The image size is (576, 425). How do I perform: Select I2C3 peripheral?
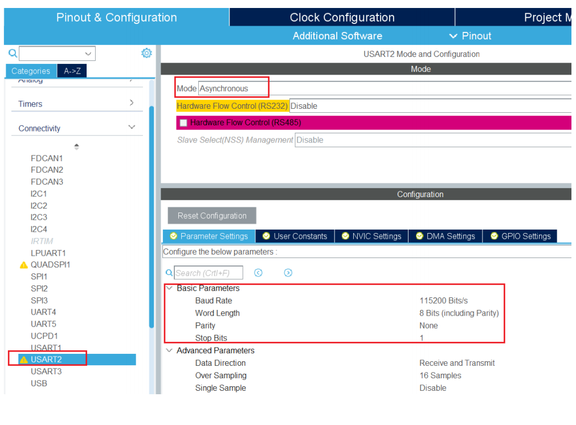click(39, 218)
